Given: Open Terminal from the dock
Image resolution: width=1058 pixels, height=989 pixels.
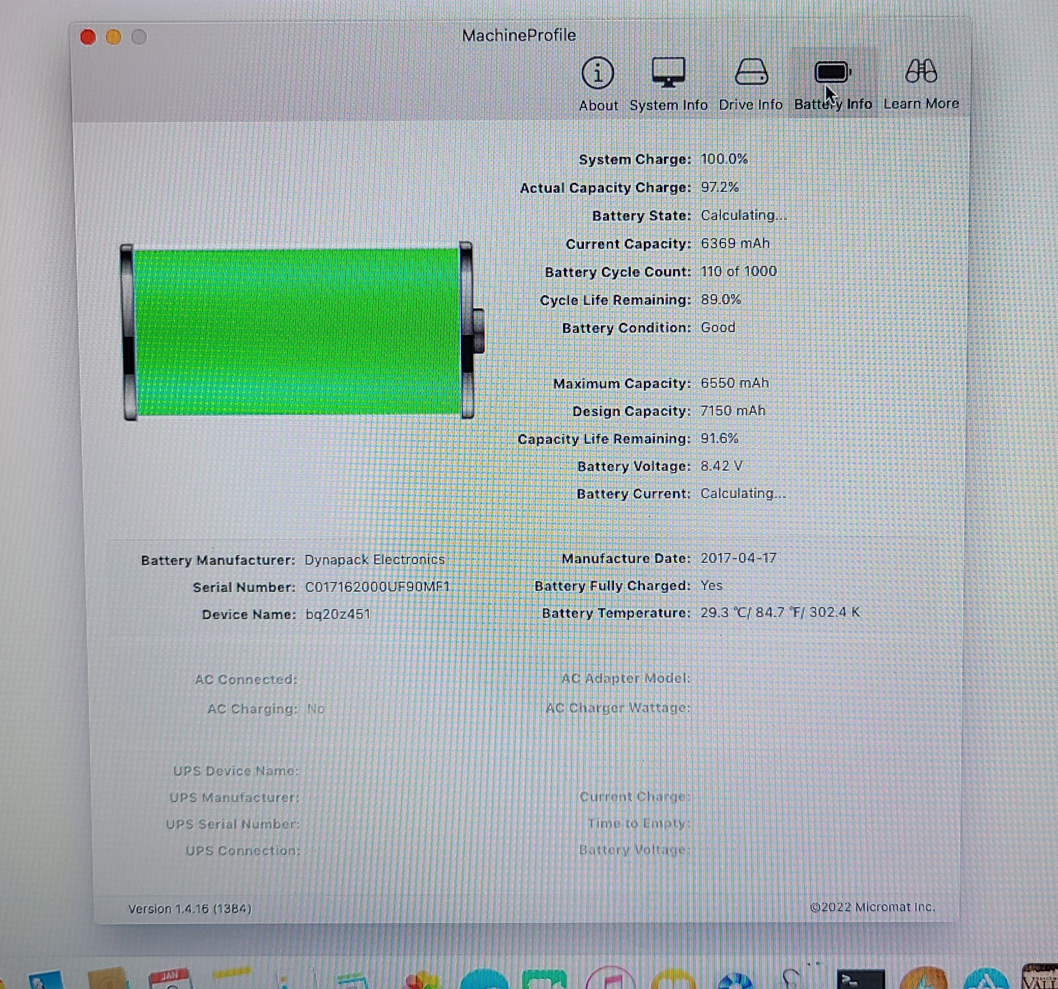Looking at the screenshot, I should [861, 980].
